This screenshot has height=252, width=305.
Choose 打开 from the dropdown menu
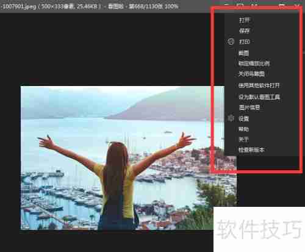pos(244,20)
